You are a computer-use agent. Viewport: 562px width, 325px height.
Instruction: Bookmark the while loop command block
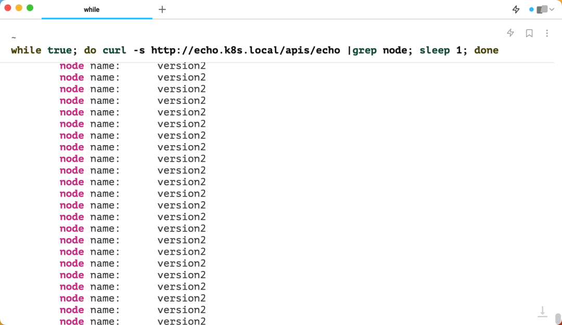click(529, 33)
